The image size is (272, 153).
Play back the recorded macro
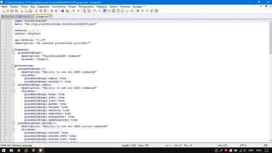(x=147, y=11)
